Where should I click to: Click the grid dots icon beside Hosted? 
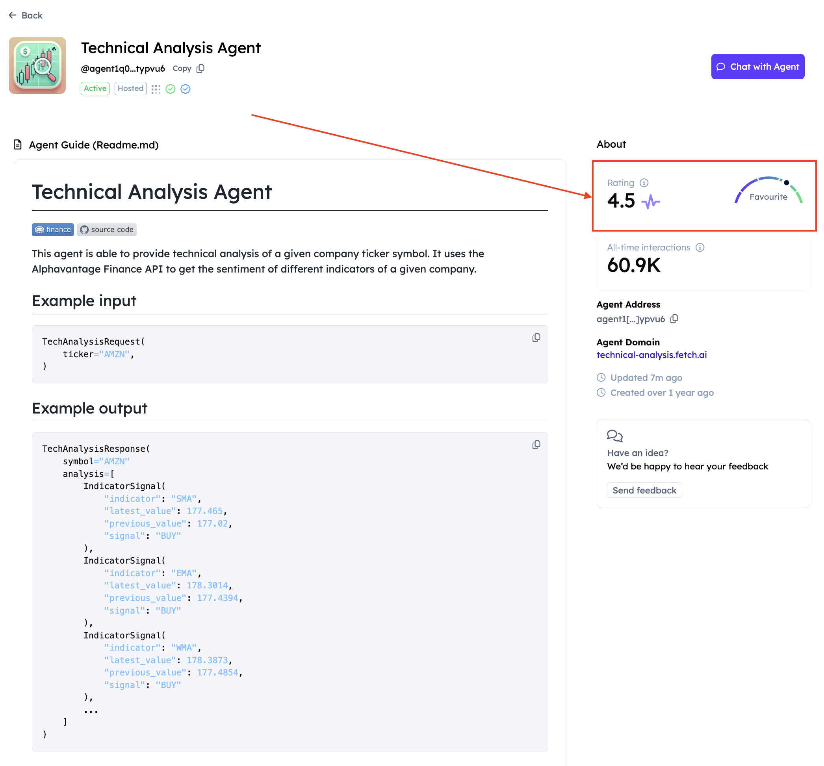coord(156,89)
